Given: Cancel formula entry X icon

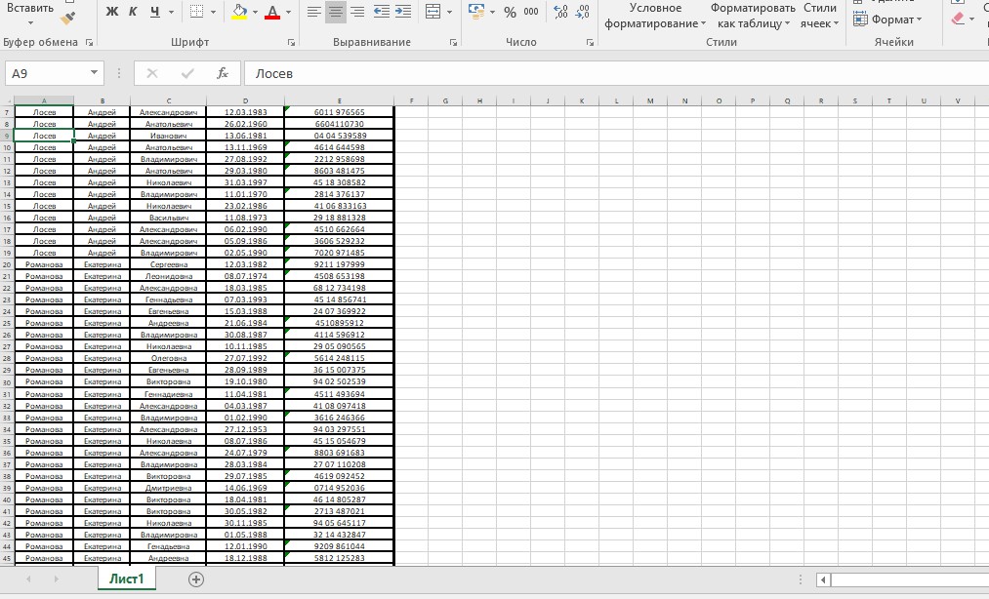Looking at the screenshot, I should pos(152,73).
